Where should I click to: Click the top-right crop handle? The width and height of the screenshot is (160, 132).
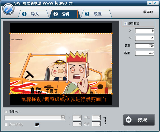tap(112, 33)
